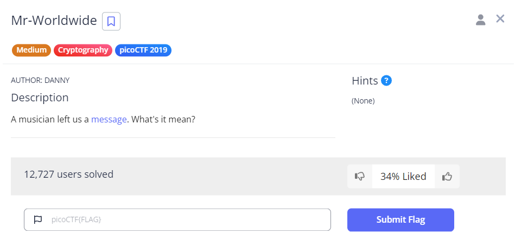Click the blue Hints help icon
Screen dimensions: 515x246
(386, 81)
